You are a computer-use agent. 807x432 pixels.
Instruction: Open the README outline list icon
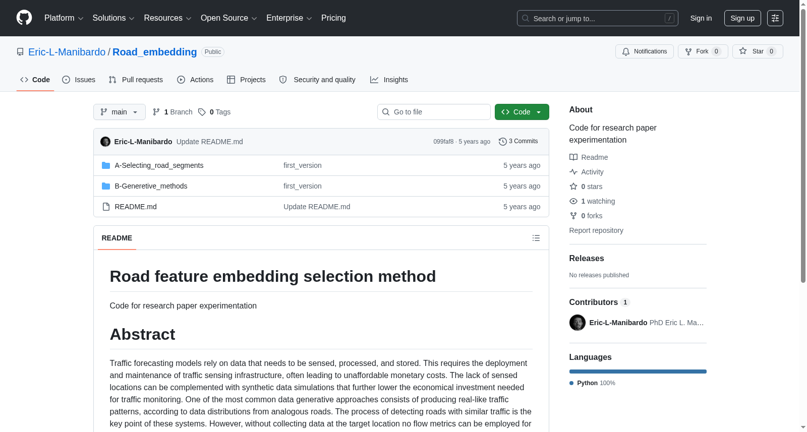(x=536, y=238)
